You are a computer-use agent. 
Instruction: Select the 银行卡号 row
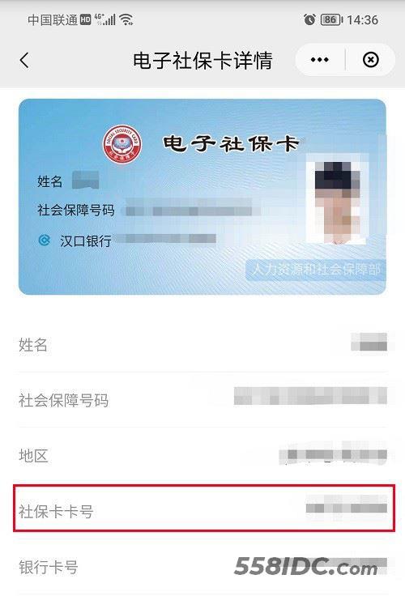click(202, 567)
